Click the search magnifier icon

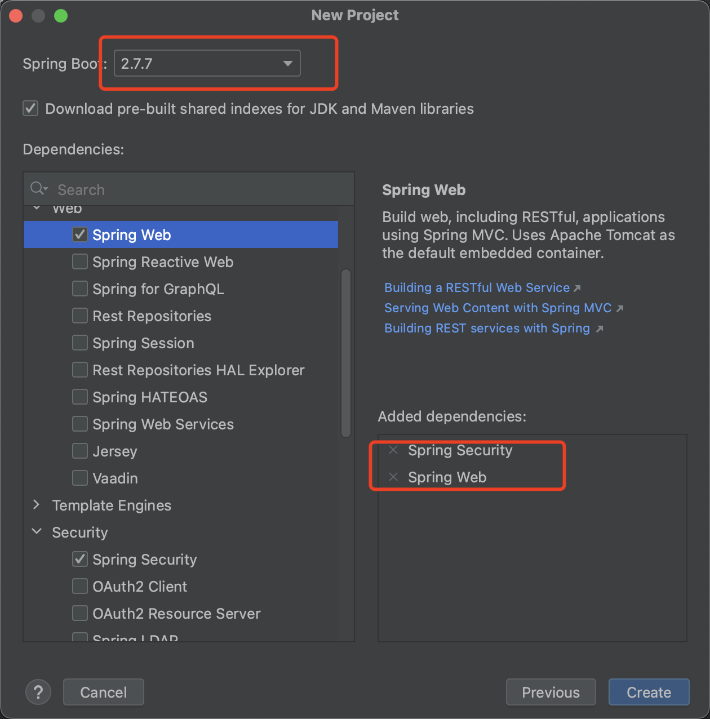point(38,189)
